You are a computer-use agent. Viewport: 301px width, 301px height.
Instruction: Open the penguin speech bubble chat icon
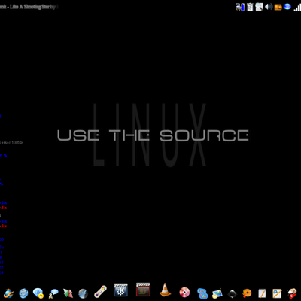(x=53, y=293)
